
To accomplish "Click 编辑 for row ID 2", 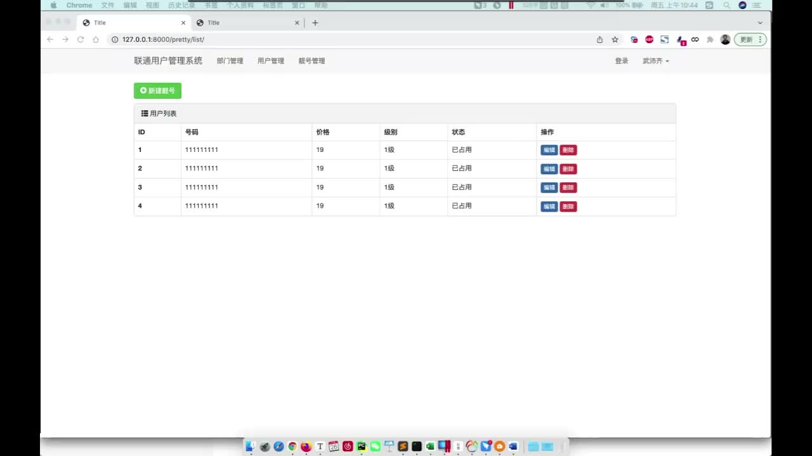I will point(549,169).
